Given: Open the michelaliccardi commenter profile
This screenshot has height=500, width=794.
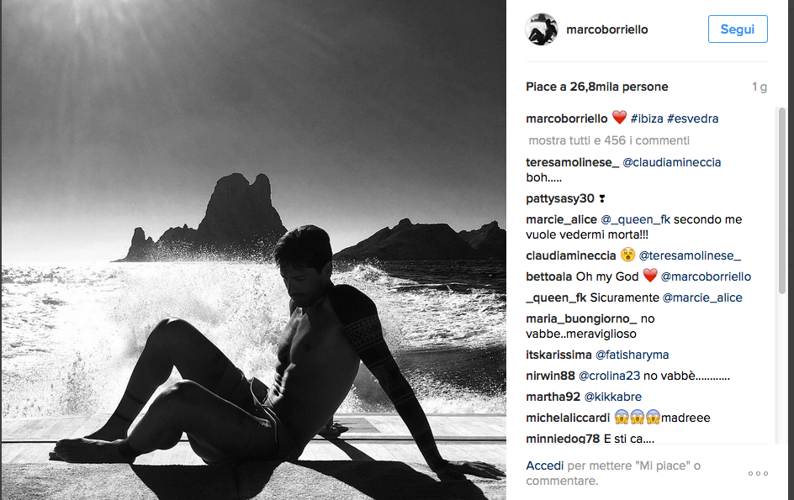Looking at the screenshot, I should (568, 418).
